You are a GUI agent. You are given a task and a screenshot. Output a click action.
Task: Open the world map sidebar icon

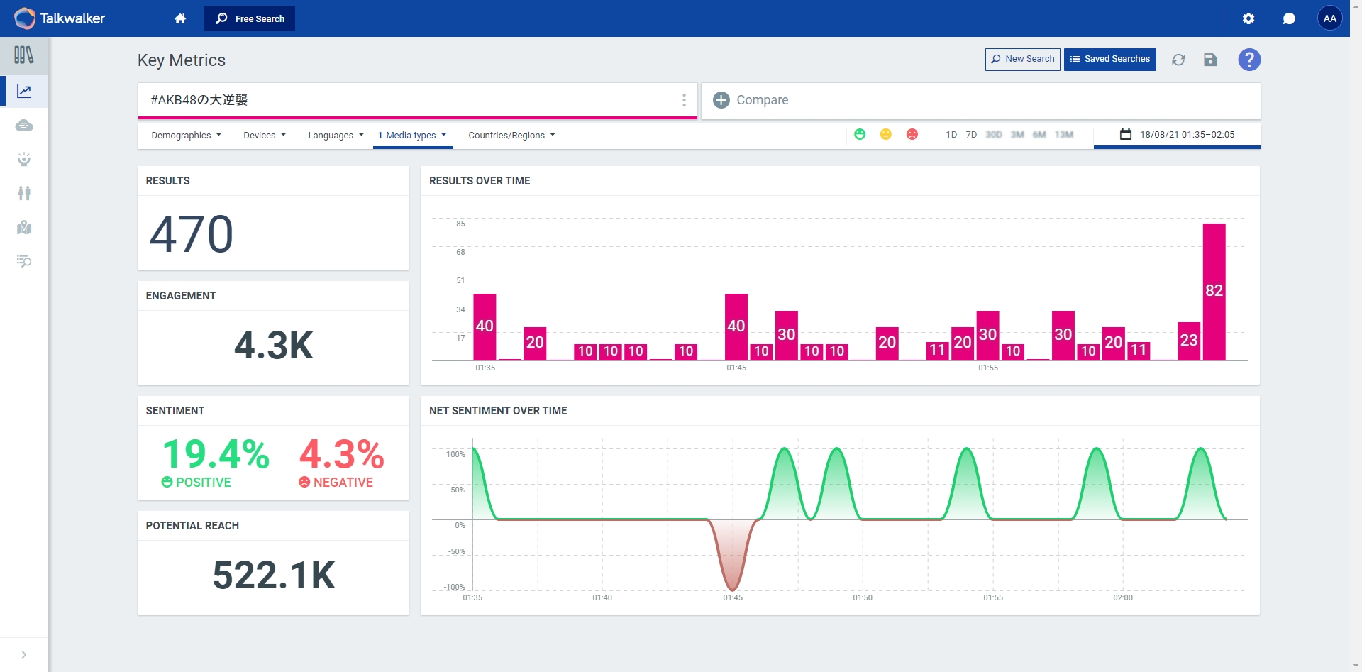(24, 227)
